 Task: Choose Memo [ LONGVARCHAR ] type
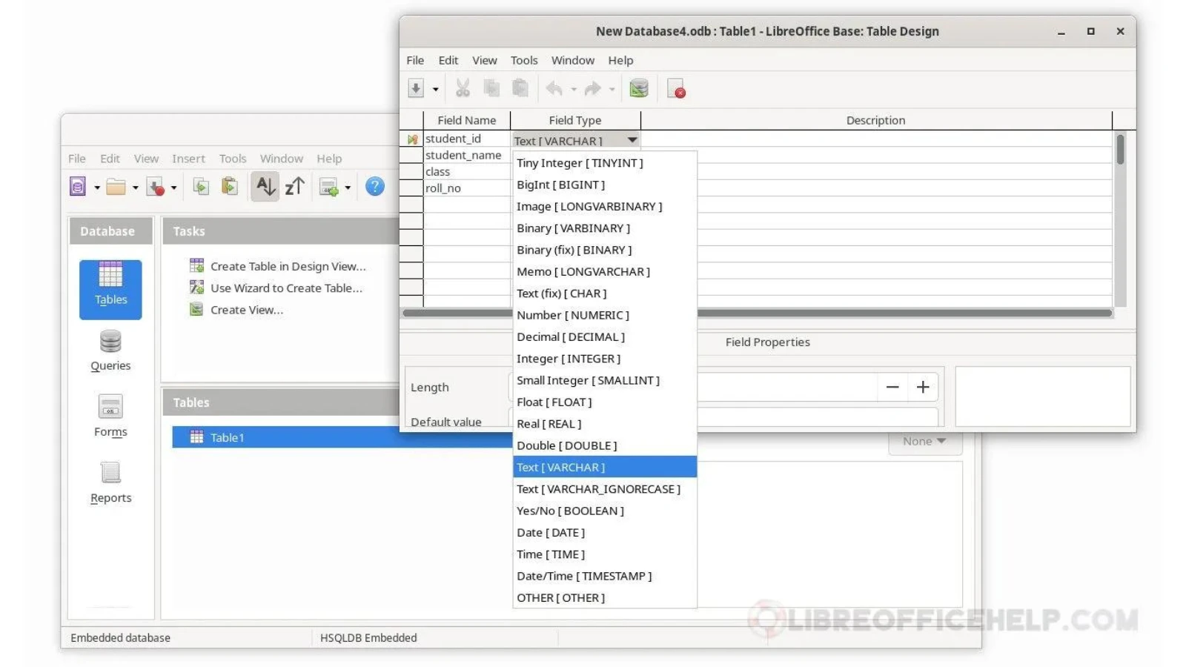[605, 272]
